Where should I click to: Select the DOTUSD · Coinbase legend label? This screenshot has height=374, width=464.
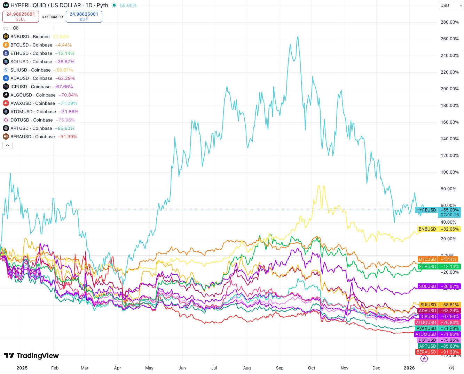click(x=32, y=120)
